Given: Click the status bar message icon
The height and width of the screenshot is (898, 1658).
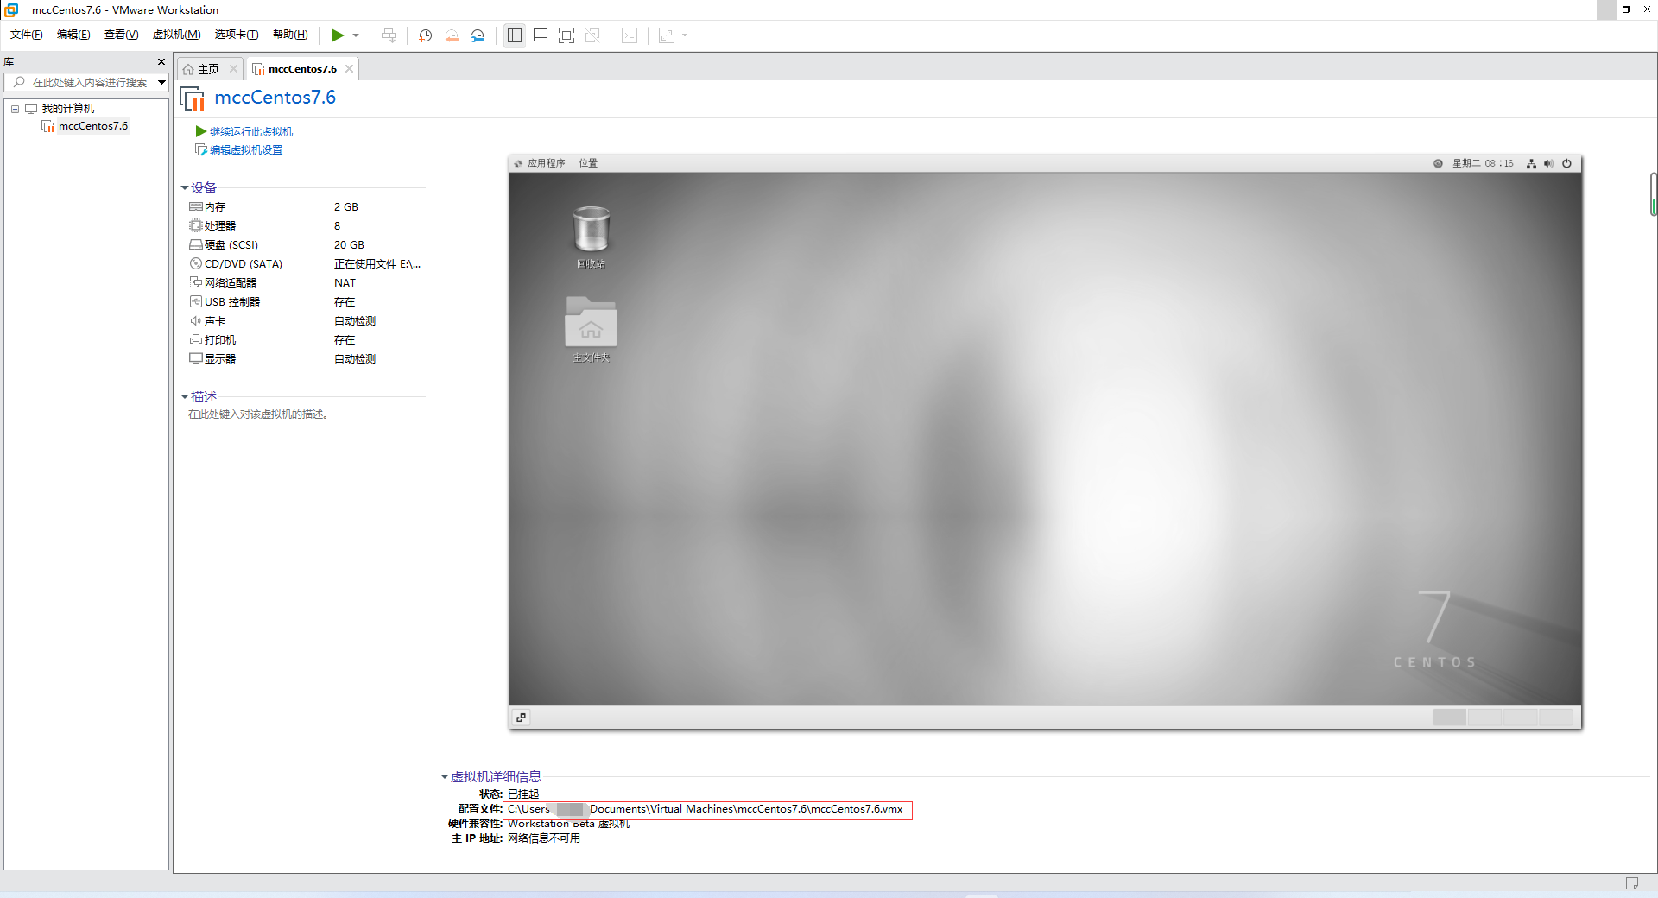Looking at the screenshot, I should tap(1632, 883).
